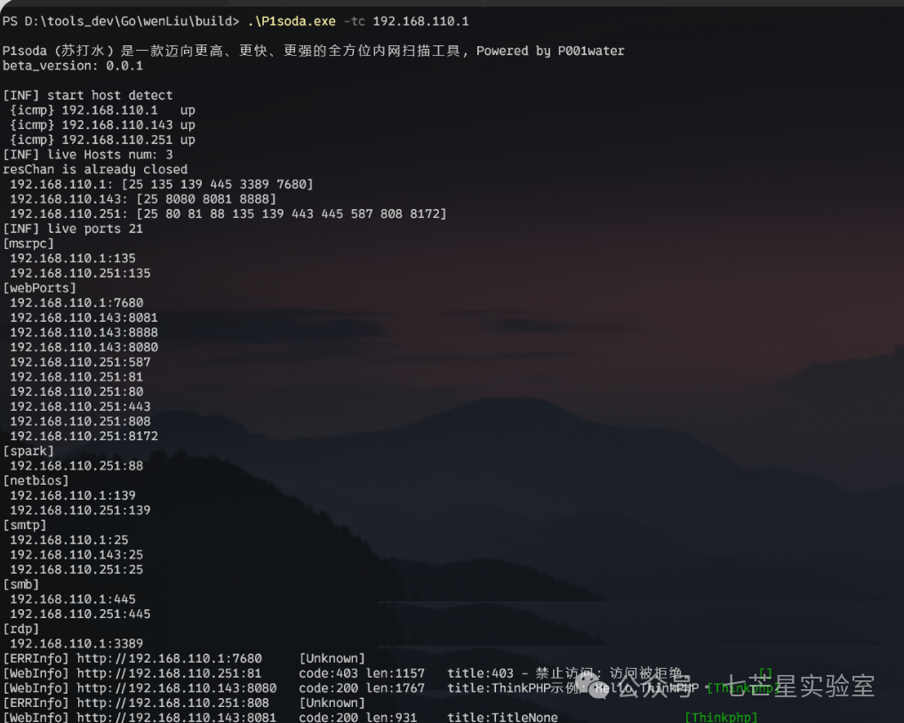Click the 192.168.110.251 ports summary line
Viewport: 904px width, 723px height.
click(x=228, y=213)
